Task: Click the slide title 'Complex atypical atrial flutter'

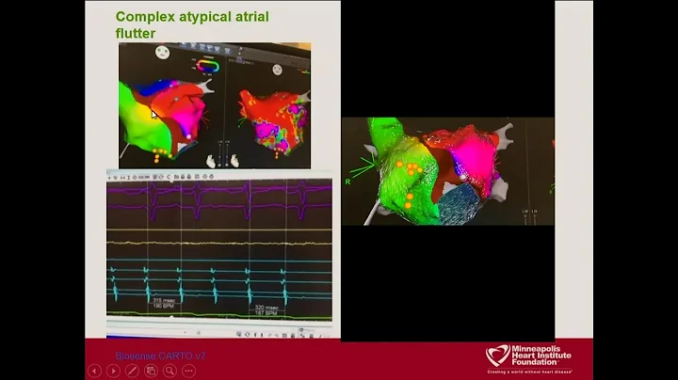Action: [x=192, y=24]
